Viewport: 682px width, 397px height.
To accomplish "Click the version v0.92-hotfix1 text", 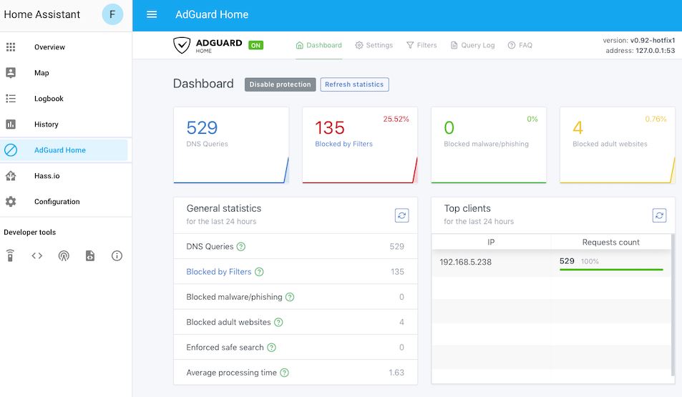I will (x=638, y=41).
